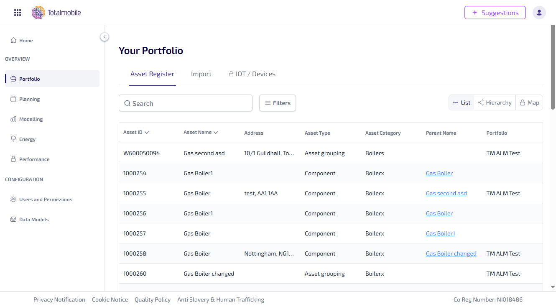Open Planning from the sidebar
Image resolution: width=556 pixels, height=307 pixels.
29,99
